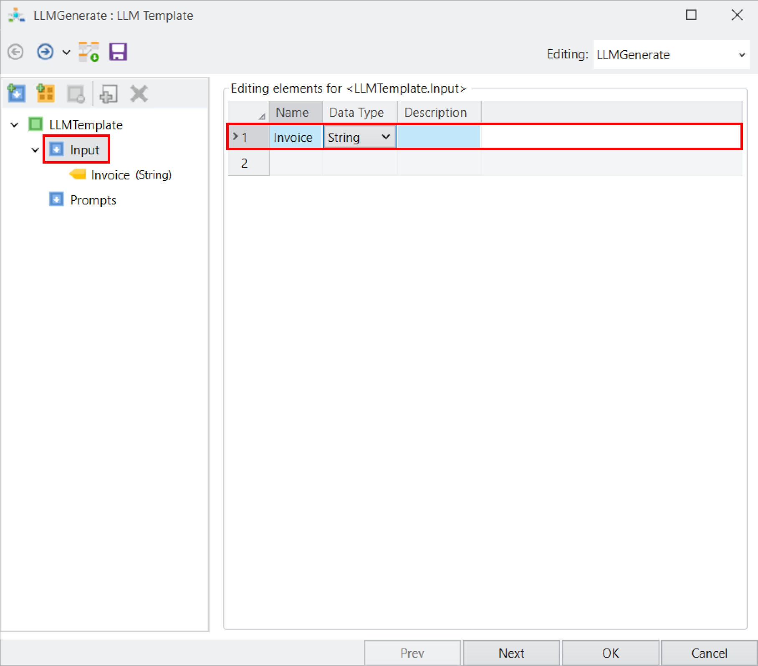Click the blue Prompts node icon
Image resolution: width=758 pixels, height=666 pixels.
pos(57,199)
